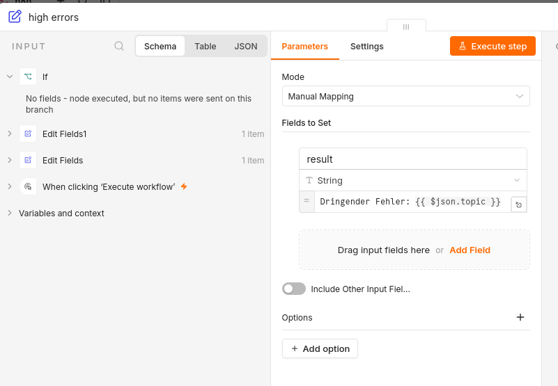Switch to Table view tab

[206, 46]
